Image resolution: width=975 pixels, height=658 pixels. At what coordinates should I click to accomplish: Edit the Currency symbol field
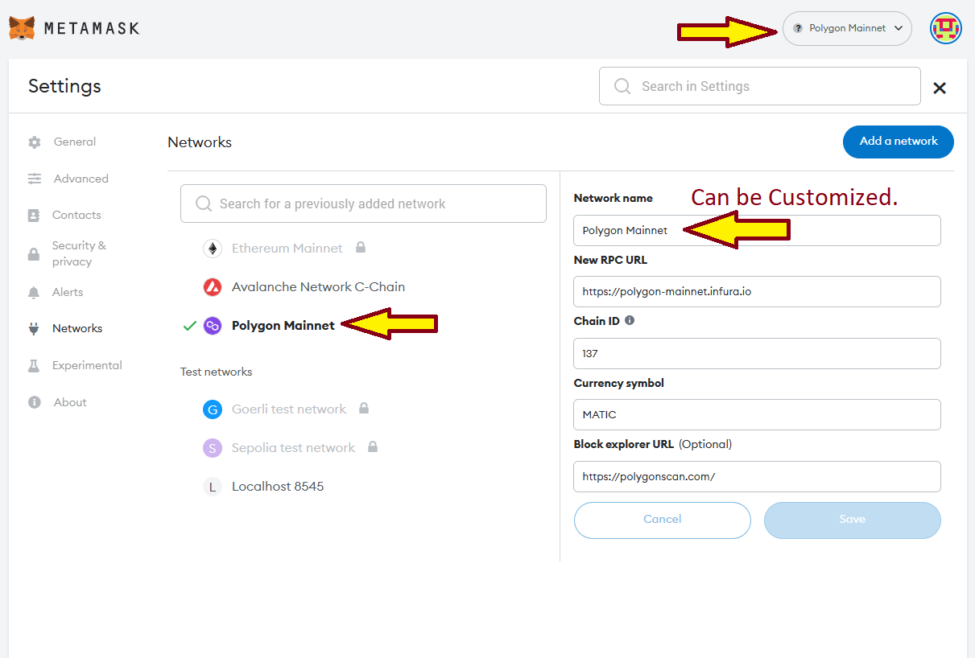click(x=757, y=414)
